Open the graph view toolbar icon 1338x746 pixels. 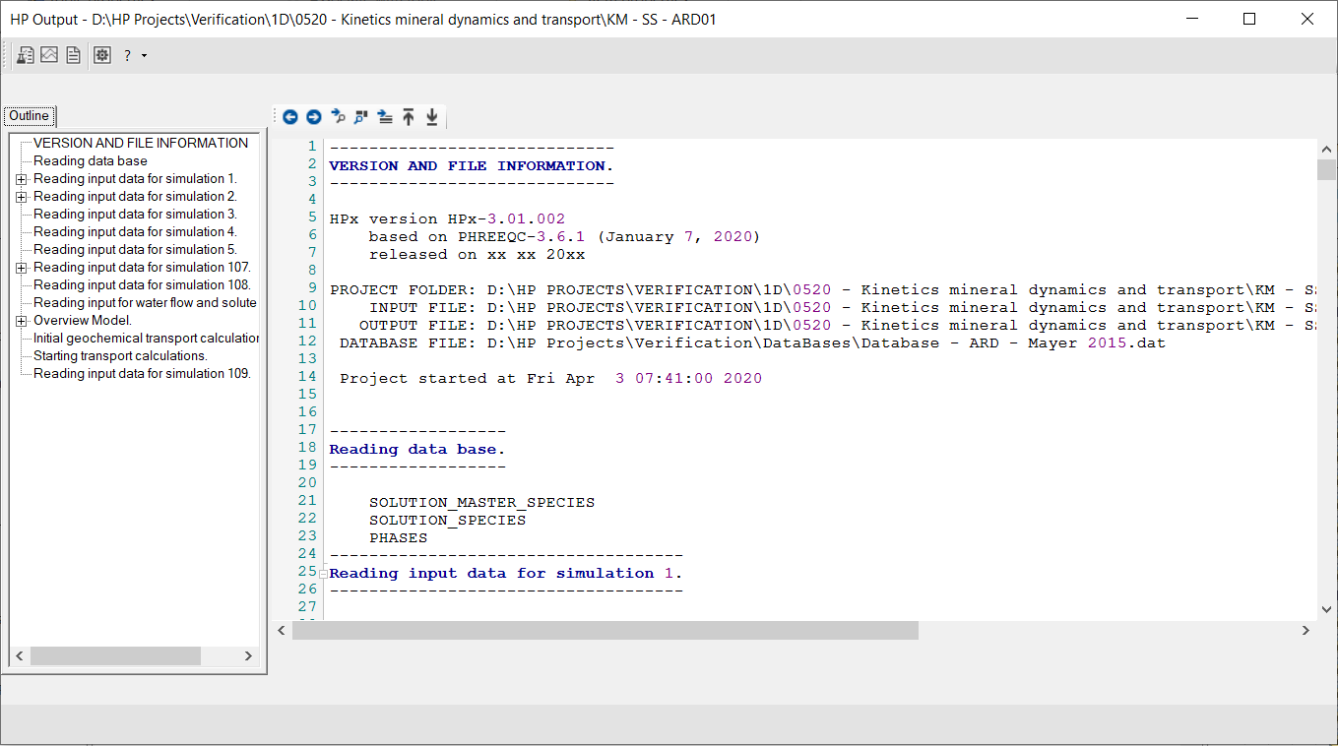pos(49,56)
